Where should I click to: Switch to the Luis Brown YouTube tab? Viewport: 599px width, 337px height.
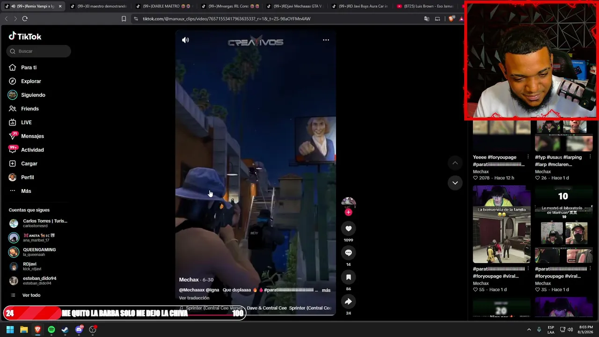[x=426, y=6]
